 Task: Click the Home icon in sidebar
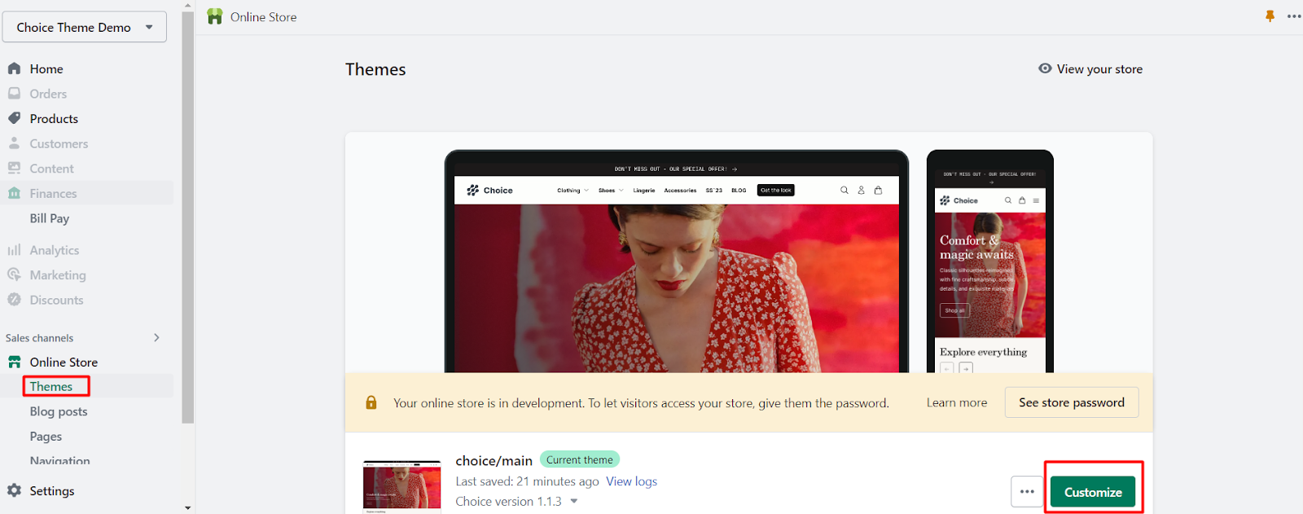coord(14,69)
